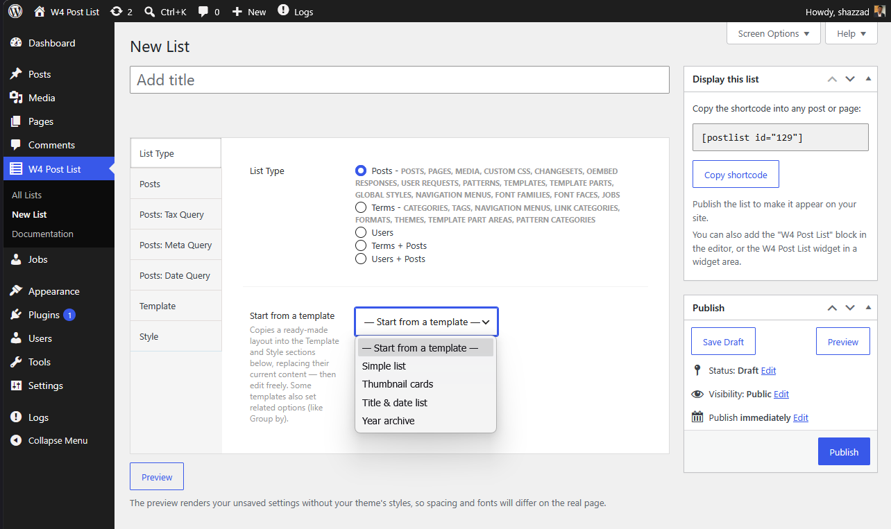Open the comments bubble in admin bar
891x529 pixels.
point(203,12)
